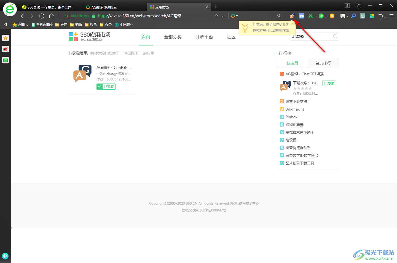Open the 360 search engine selector dropdown
The width and height of the screenshot is (397, 263).
[234, 16]
